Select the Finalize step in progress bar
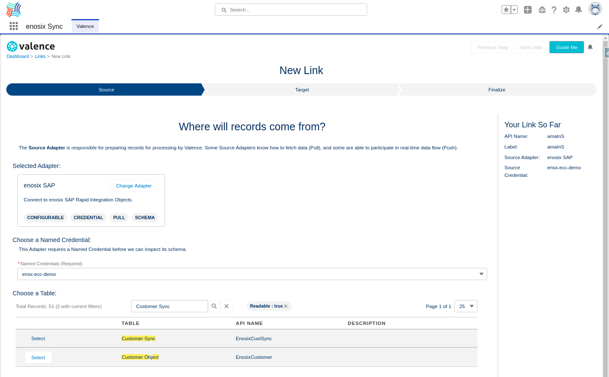Viewport: 609px width, 377px height. [497, 90]
